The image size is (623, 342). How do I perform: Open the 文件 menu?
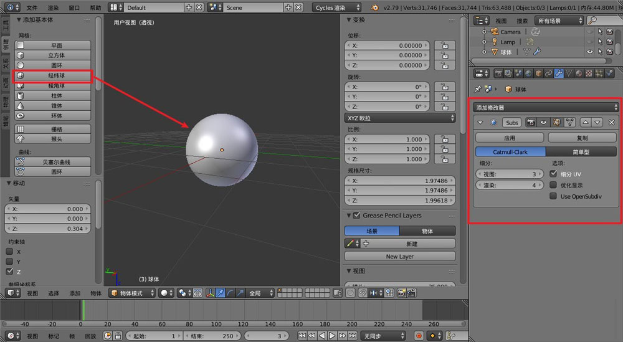point(32,7)
